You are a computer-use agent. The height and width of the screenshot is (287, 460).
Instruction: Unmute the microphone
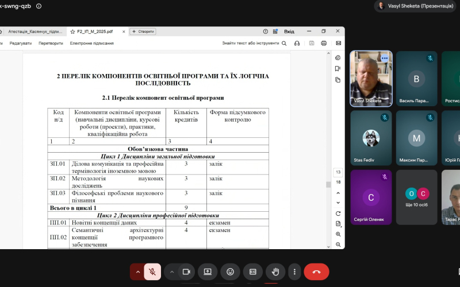point(152,272)
